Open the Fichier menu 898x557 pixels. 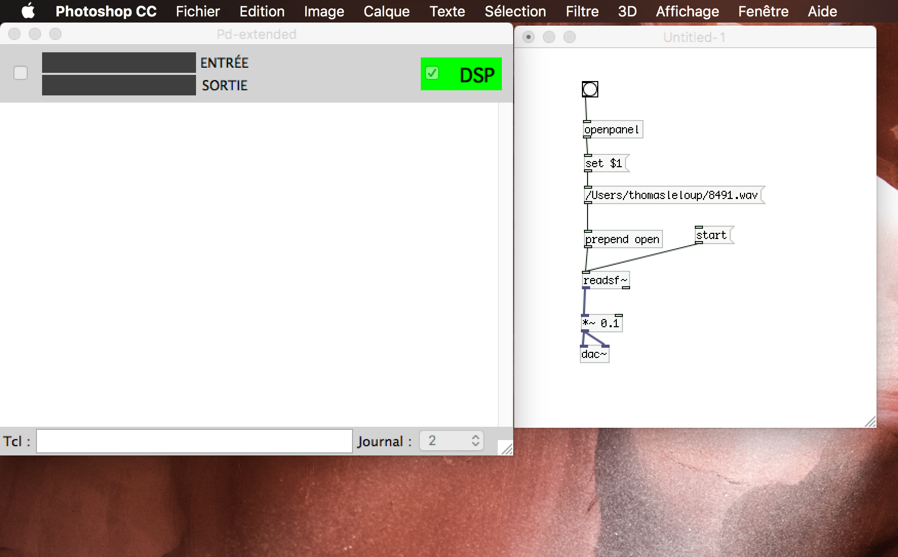click(198, 11)
